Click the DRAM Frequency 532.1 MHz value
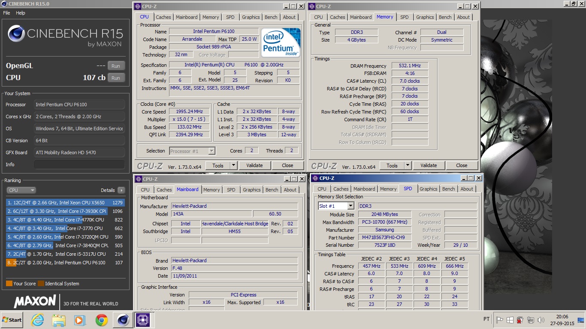This screenshot has height=329, width=586. 409,66
